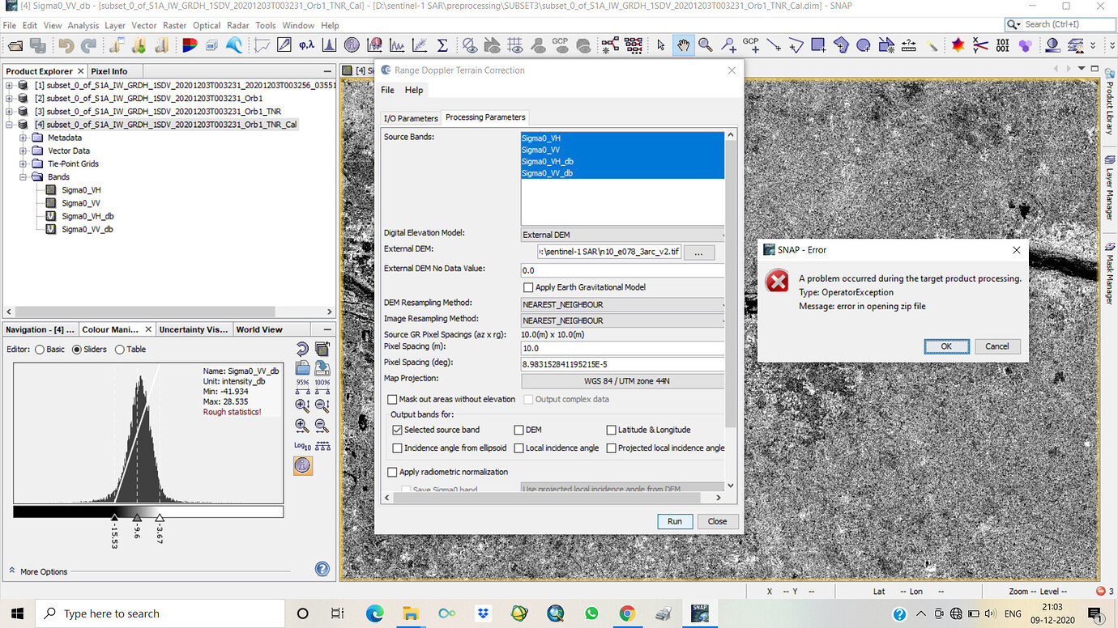Dismiss the SNAP Error with OK
1118x628 pixels.
tap(946, 346)
